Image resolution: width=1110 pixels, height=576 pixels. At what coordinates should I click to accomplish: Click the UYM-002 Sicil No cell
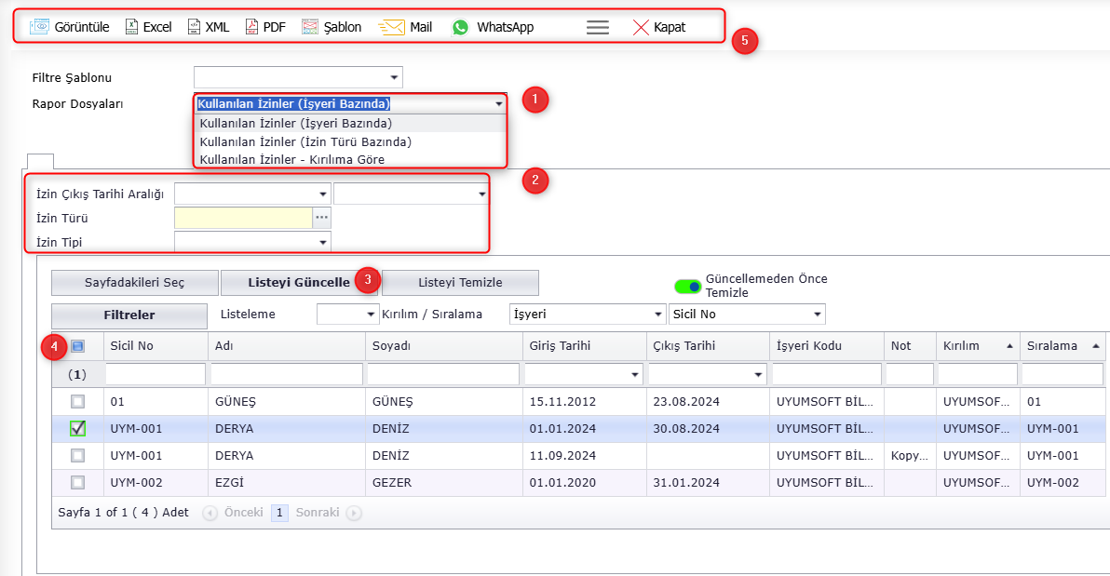point(156,483)
